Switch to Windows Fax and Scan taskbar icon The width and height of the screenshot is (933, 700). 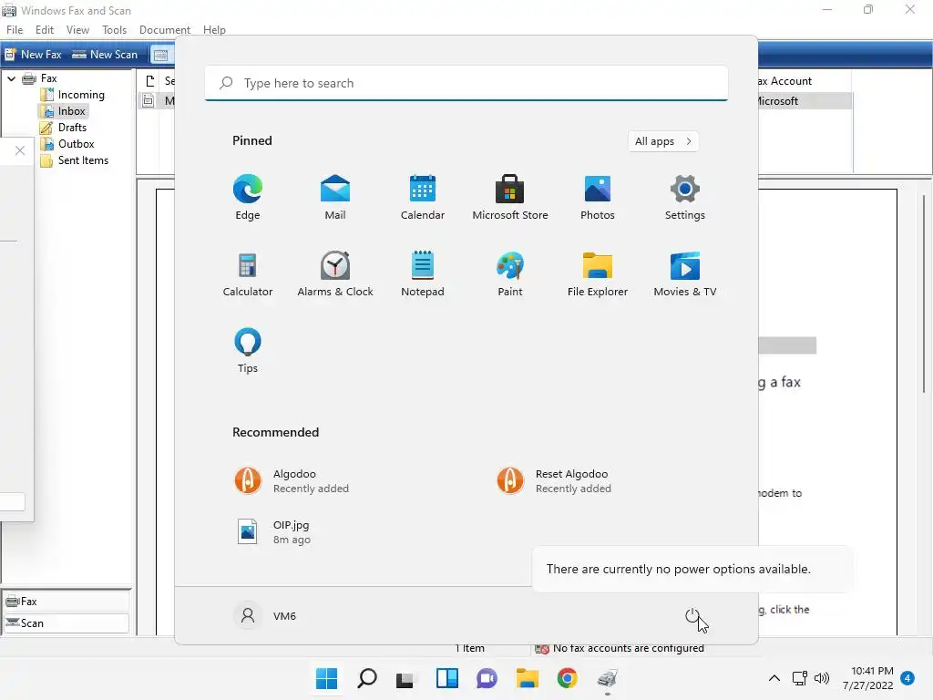[x=608, y=678]
